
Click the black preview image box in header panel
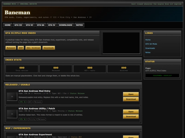pyautogui.click(x=121, y=43)
